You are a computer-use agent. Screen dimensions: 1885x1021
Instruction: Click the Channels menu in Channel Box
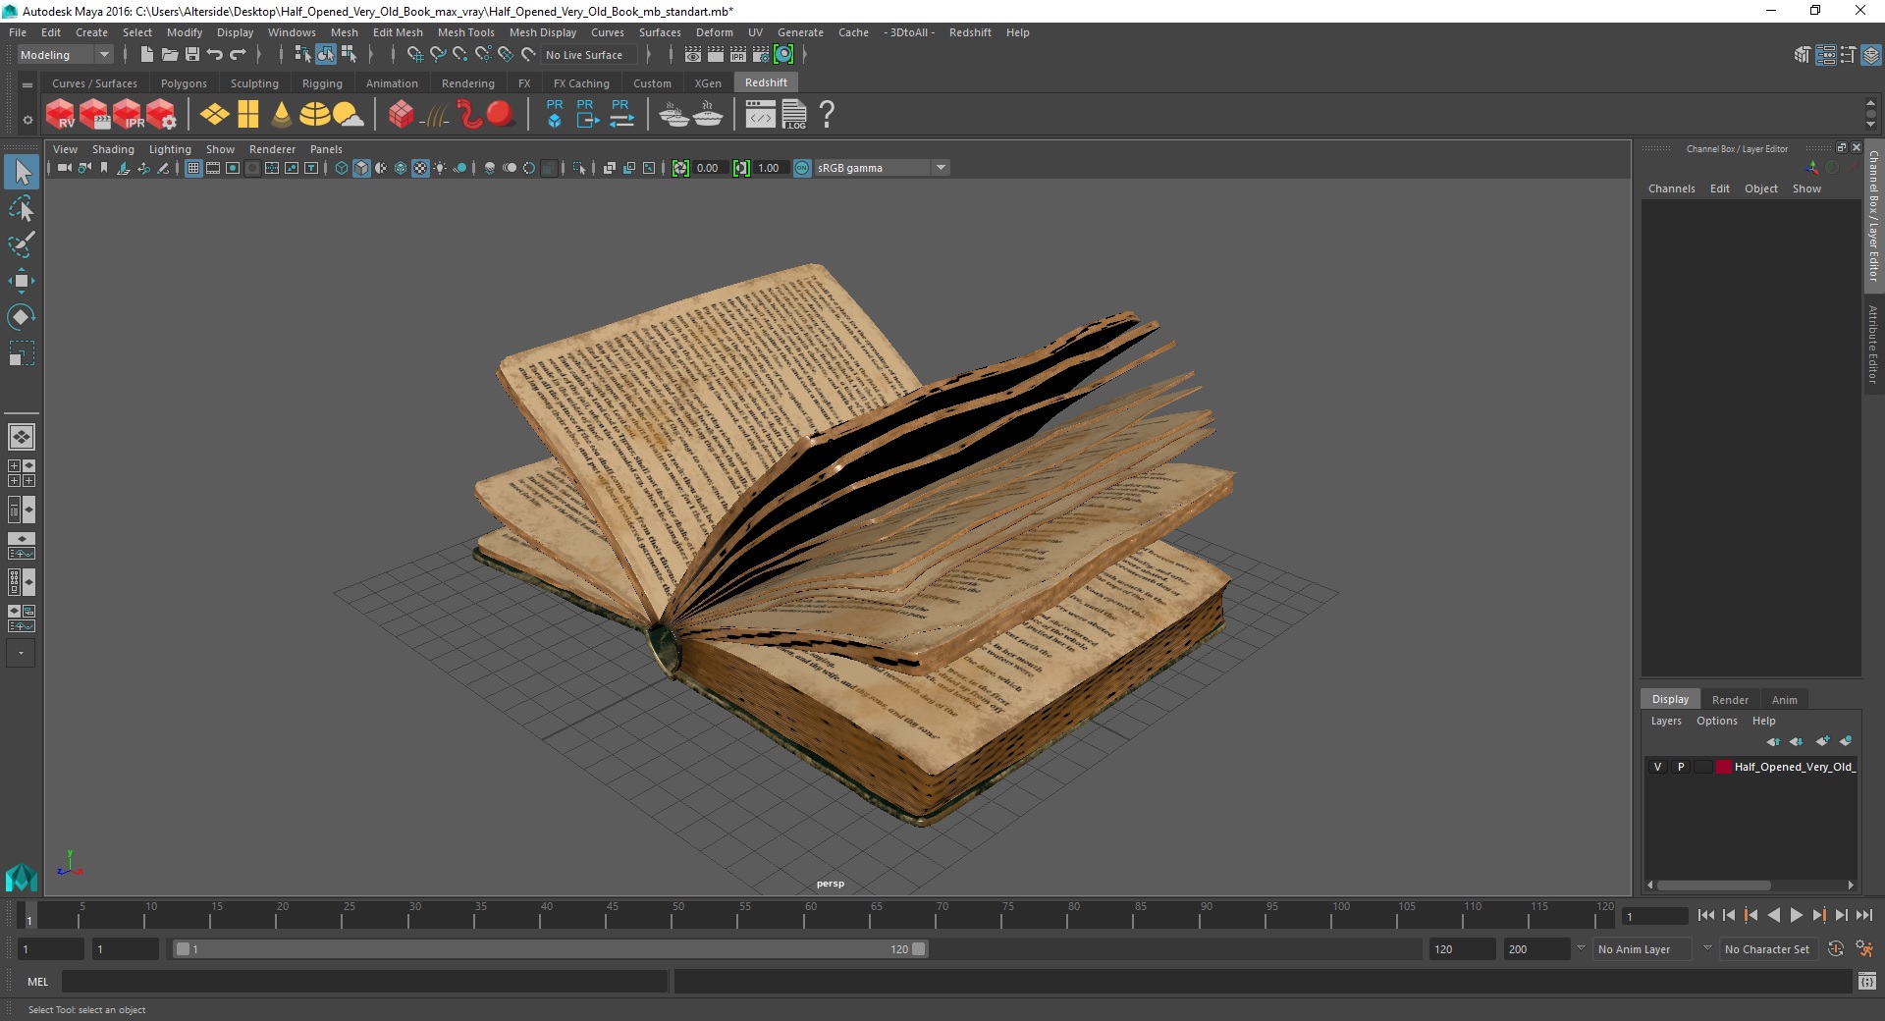(x=1671, y=188)
